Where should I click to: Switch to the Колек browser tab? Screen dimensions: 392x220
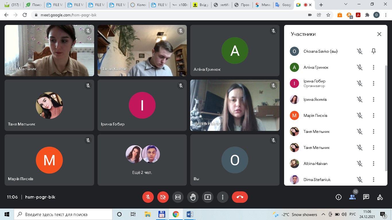(x=139, y=5)
